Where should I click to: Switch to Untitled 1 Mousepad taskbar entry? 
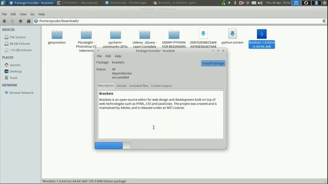[77, 3]
